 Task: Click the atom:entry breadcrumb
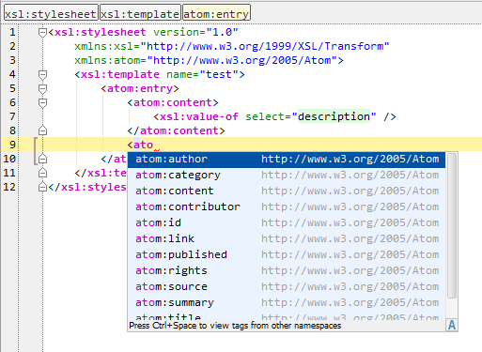point(216,12)
